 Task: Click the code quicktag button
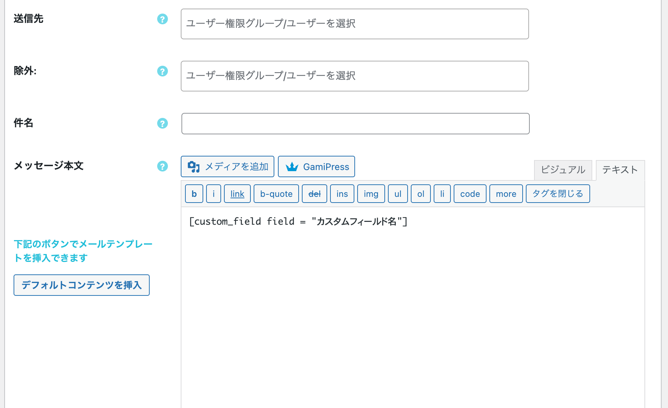[470, 194]
